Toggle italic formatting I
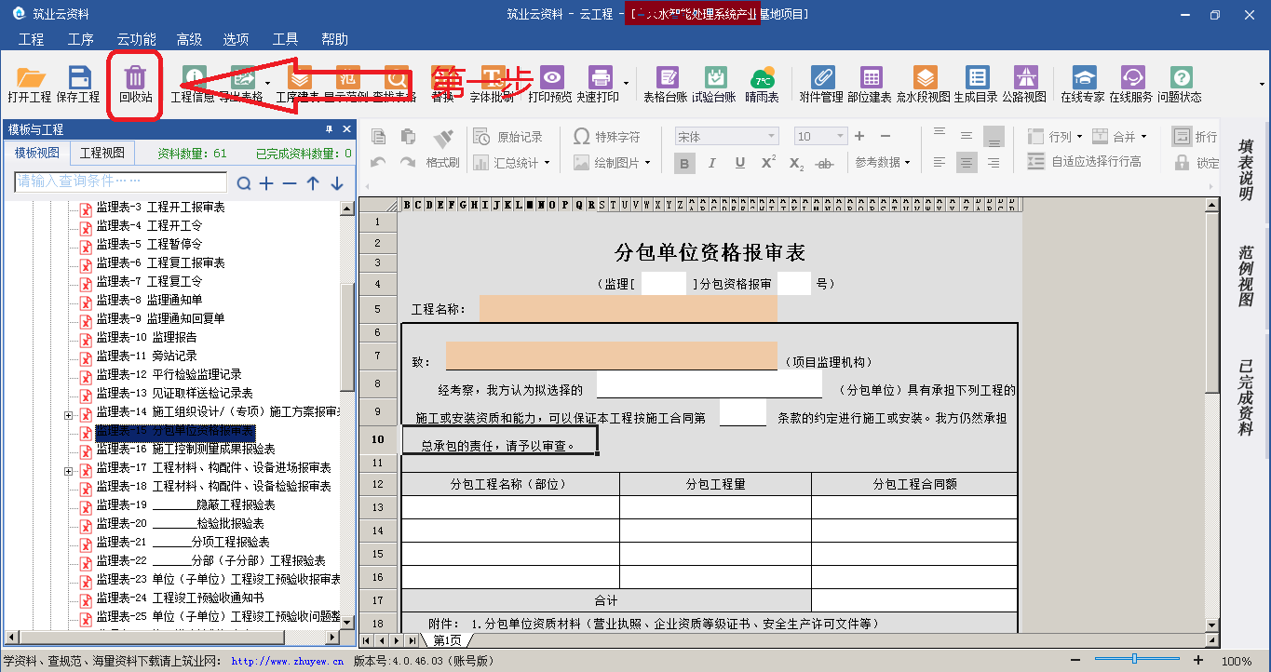 [x=712, y=163]
